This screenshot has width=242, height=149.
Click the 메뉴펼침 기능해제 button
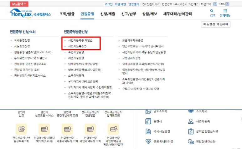pyautogui.click(x=216, y=24)
